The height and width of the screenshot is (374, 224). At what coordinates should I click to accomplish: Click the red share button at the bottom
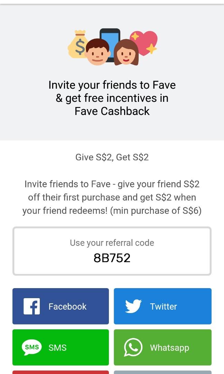point(60,373)
